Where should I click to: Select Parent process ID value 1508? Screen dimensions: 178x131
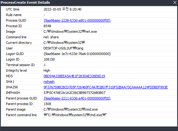(x=47, y=104)
